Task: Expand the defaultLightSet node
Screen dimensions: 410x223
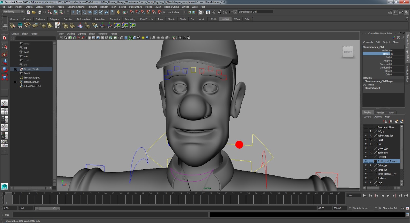Action: click(15, 82)
